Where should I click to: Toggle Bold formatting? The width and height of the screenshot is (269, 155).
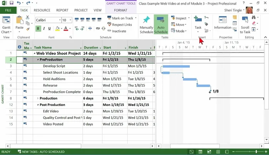click(38, 29)
